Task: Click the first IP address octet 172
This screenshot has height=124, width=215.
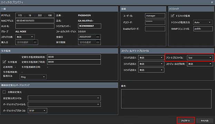Action: [20, 15]
